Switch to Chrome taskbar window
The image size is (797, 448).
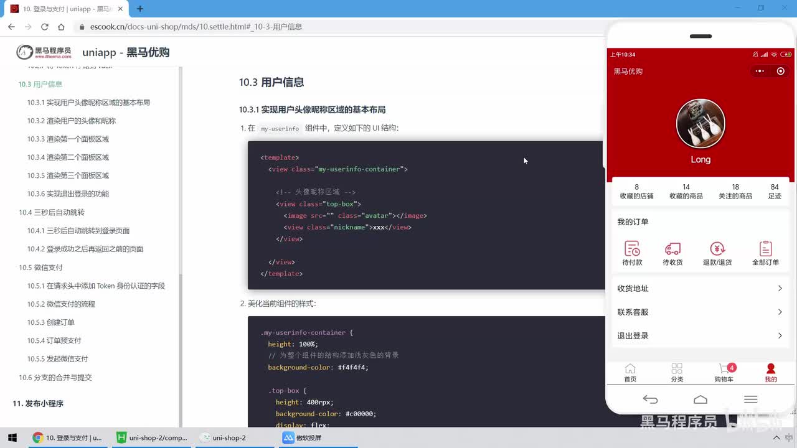click(67, 437)
